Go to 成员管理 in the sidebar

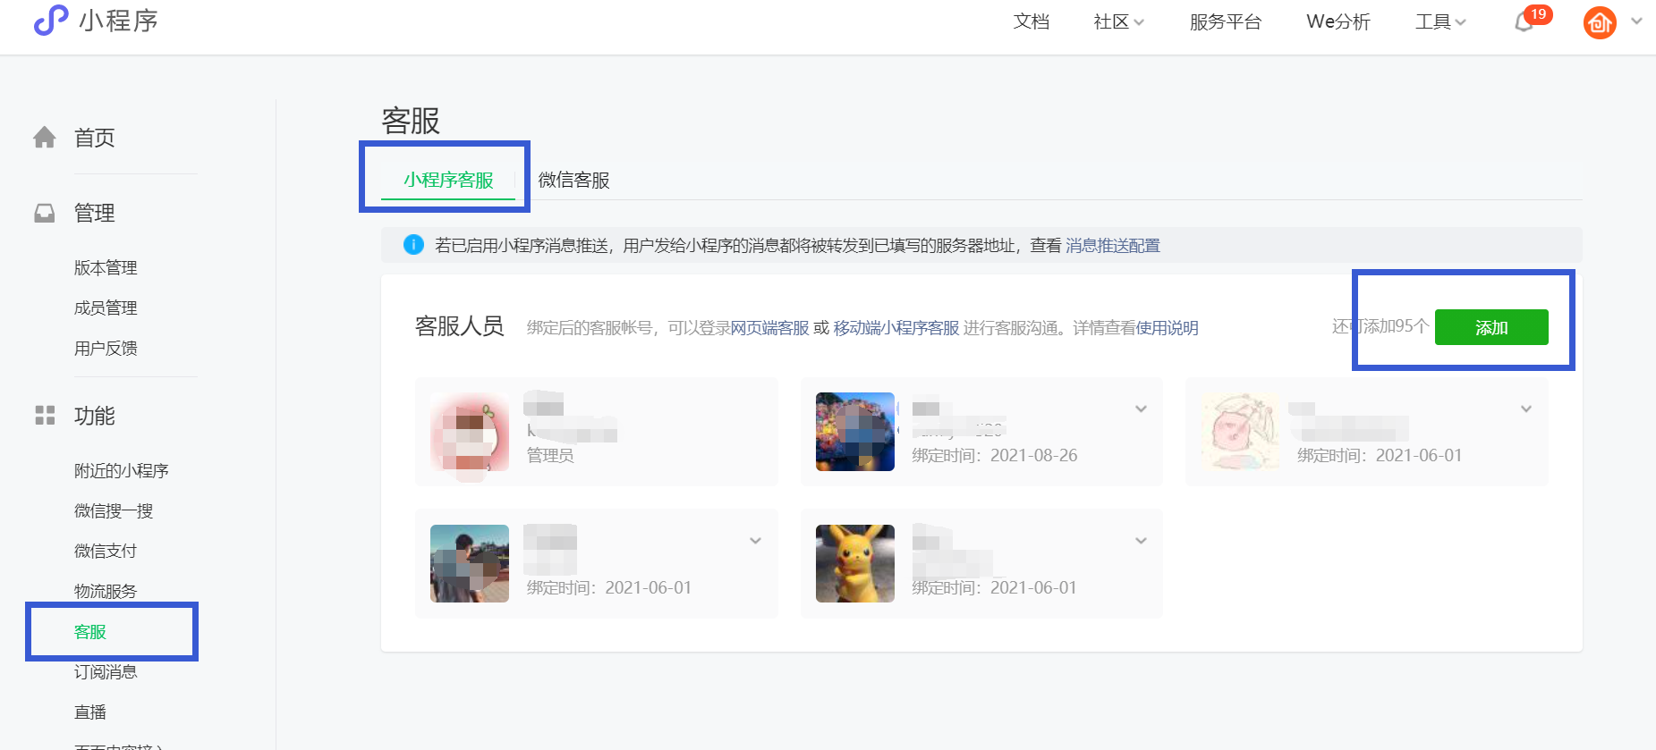[106, 308]
